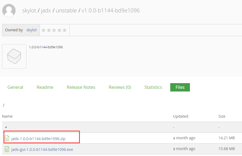Open the Reviews (0) tab

point(120,87)
